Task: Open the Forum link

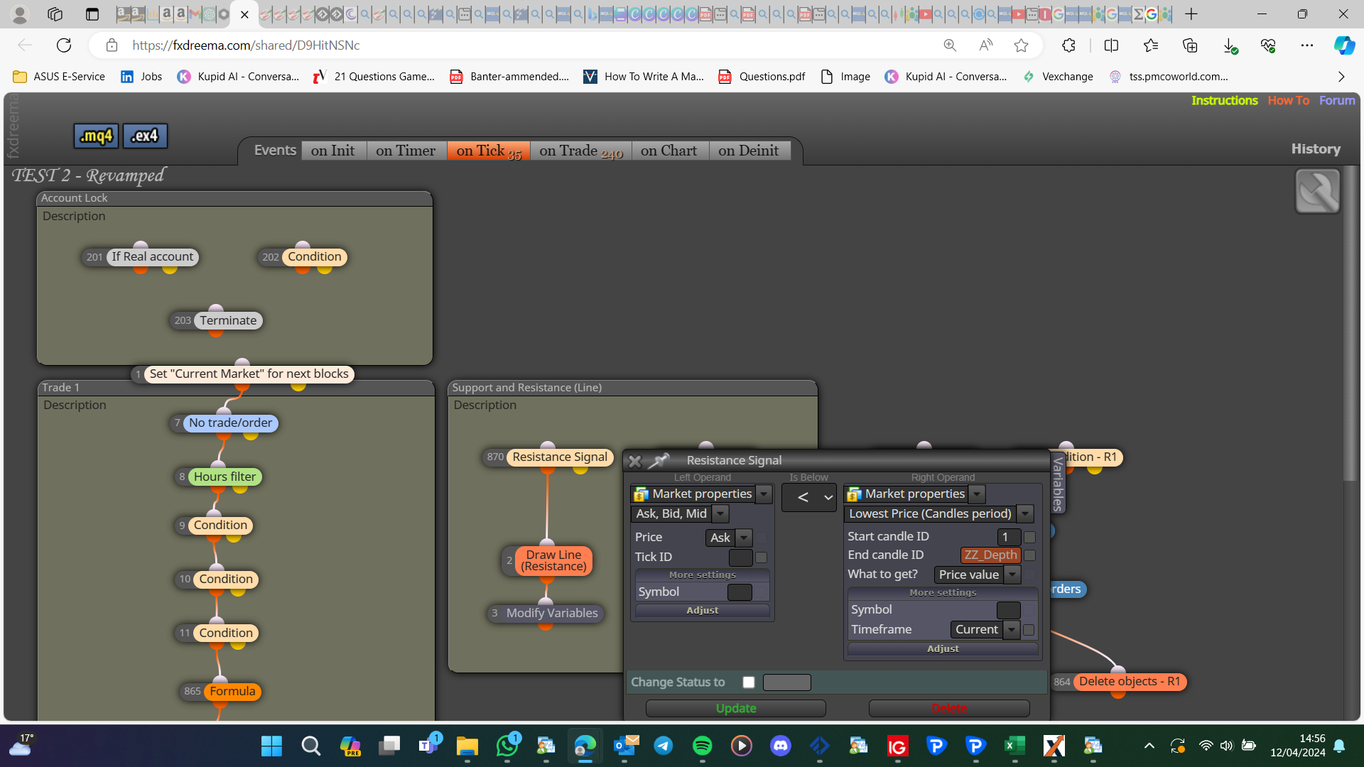Action: (1337, 101)
